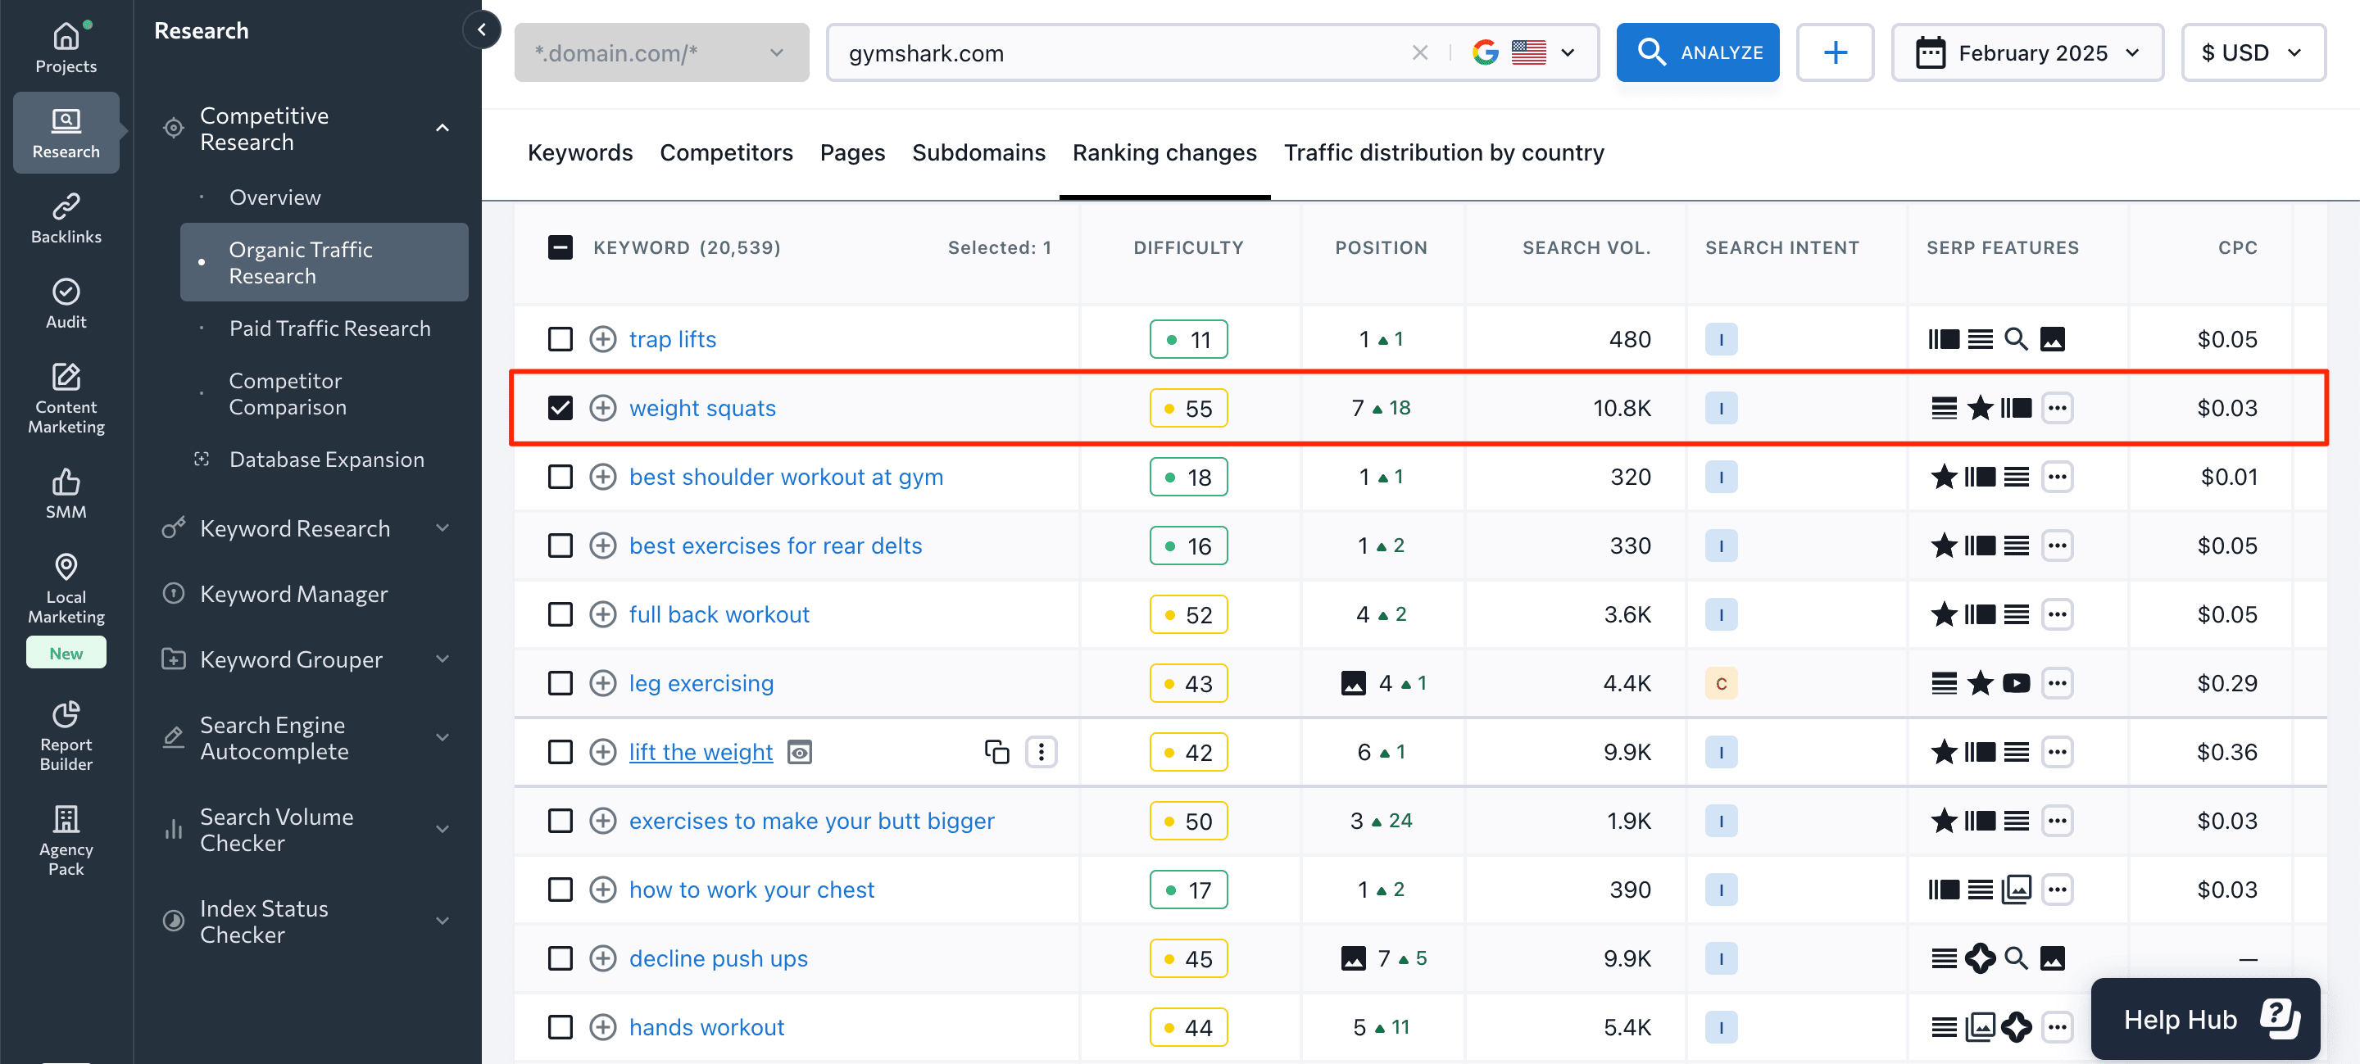Switch to the Keywords tab
Screen dimensions: 2360x1064
pos(580,153)
